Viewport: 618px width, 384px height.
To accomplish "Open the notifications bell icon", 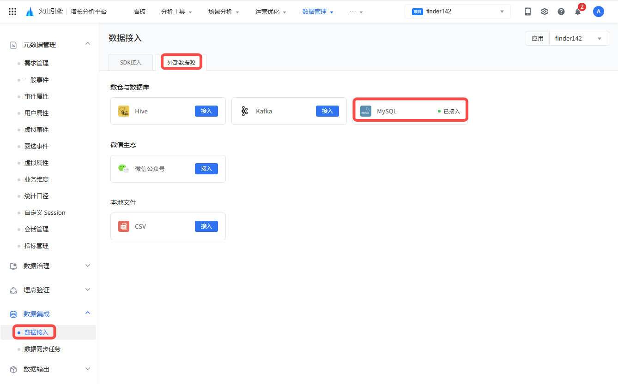I will tap(578, 12).
